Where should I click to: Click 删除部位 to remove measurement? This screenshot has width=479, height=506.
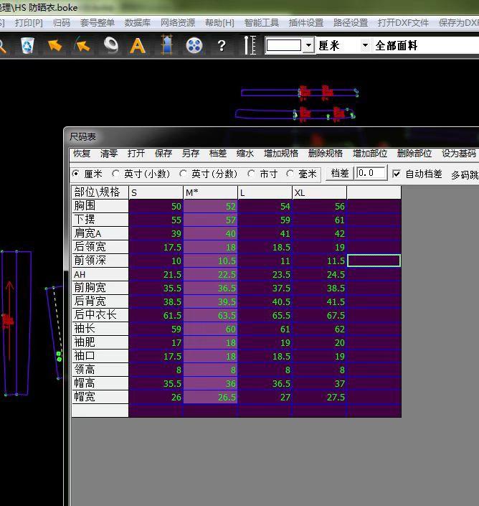coord(414,154)
